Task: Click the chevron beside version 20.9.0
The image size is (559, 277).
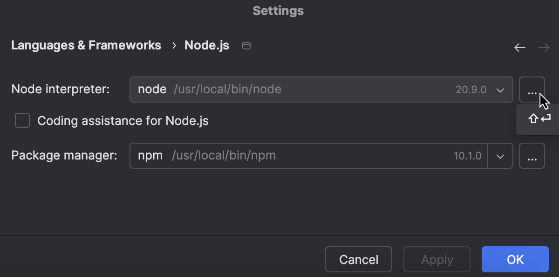Action: (x=501, y=89)
